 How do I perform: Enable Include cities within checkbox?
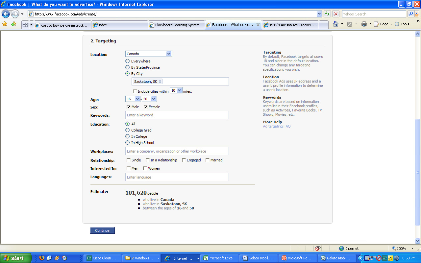[135, 91]
